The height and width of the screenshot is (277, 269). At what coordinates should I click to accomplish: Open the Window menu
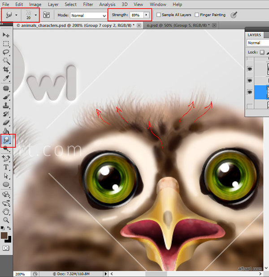point(158,4)
